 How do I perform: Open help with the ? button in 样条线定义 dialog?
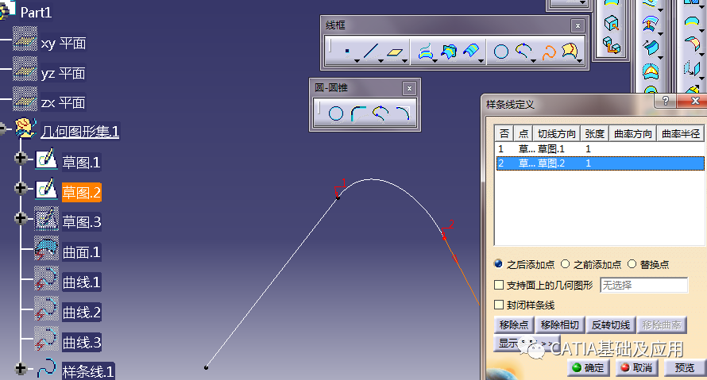click(x=666, y=101)
